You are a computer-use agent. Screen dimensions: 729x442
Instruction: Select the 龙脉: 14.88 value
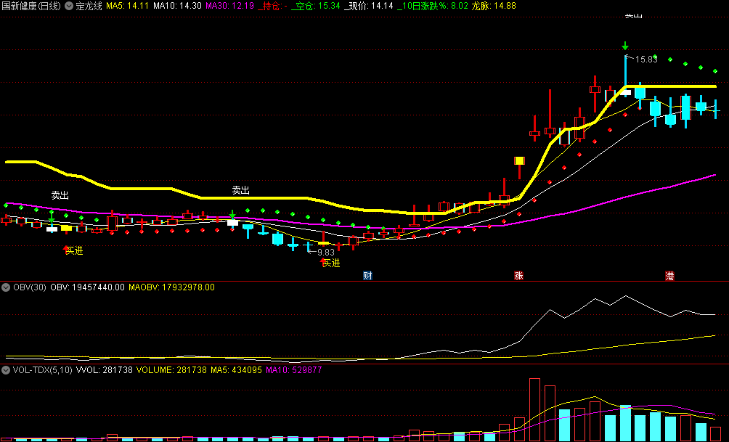[494, 6]
